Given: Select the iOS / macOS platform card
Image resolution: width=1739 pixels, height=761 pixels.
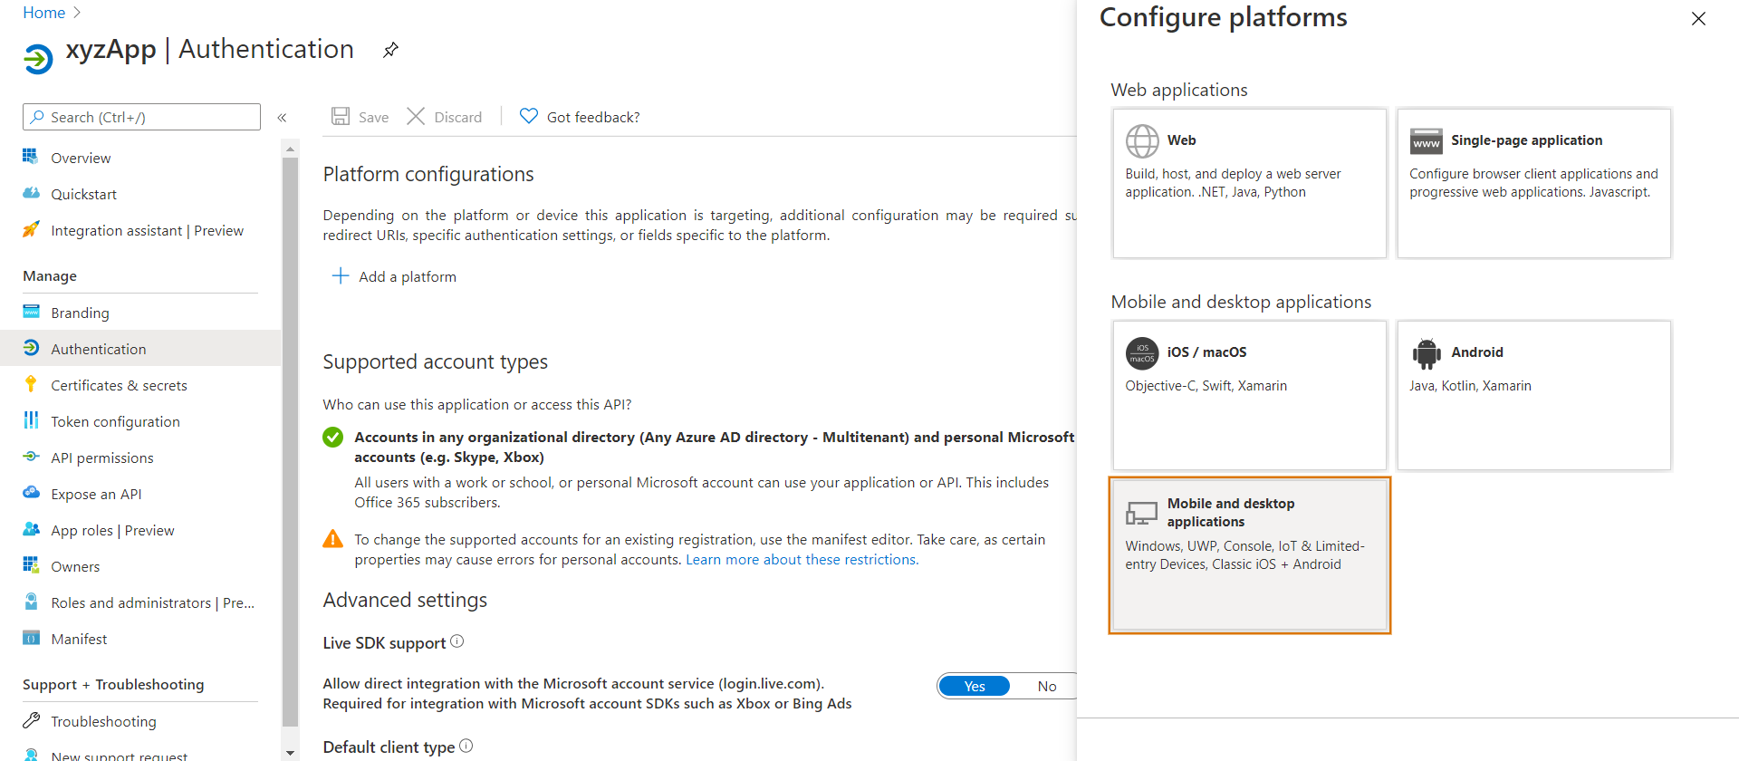Looking at the screenshot, I should coord(1249,395).
